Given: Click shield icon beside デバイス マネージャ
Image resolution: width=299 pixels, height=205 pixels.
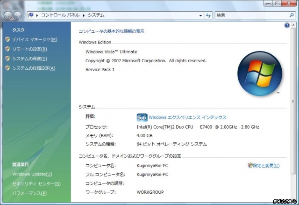Looking at the screenshot, I should [x=7, y=39].
